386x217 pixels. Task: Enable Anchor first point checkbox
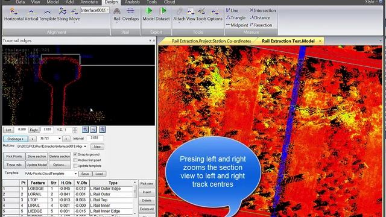[75, 160]
